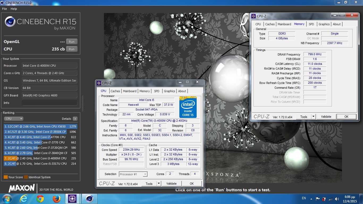Click the Intel Core i5 logo badge
The image size is (363, 204).
pyautogui.click(x=188, y=107)
